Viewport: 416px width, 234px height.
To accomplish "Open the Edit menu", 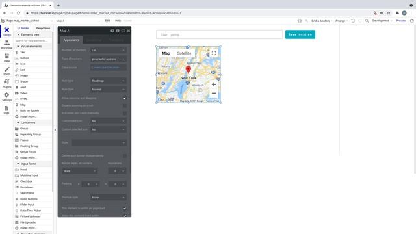I will click(x=107, y=21).
